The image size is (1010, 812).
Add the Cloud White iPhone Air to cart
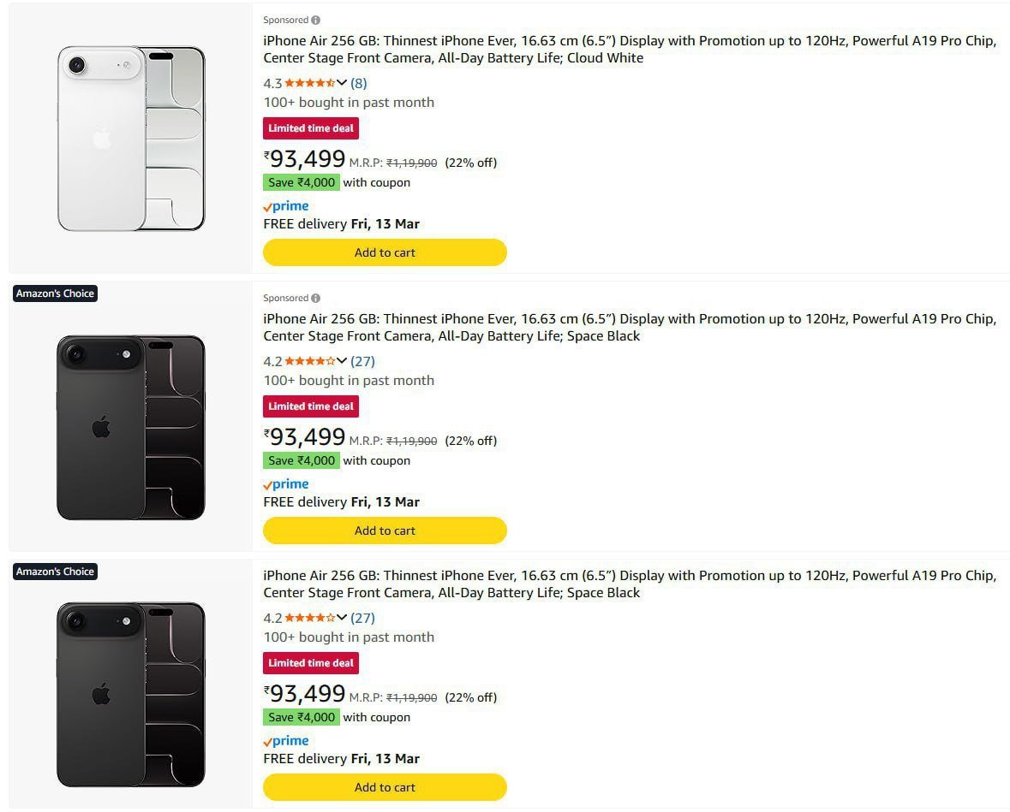click(x=385, y=252)
